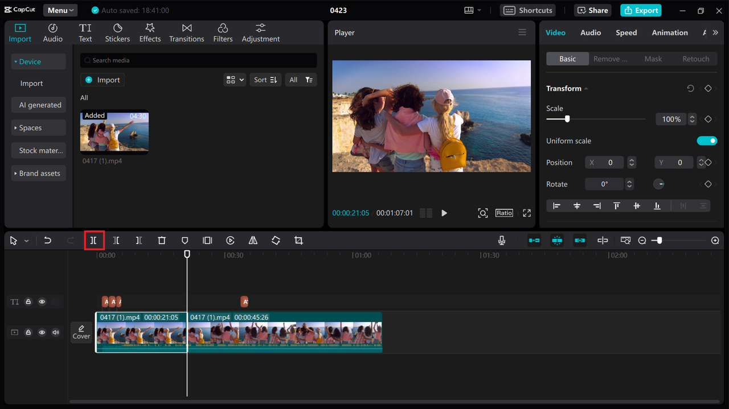Toggle linkage button in timeline toolbar
Screen dimensions: 729x409
[580, 241]
